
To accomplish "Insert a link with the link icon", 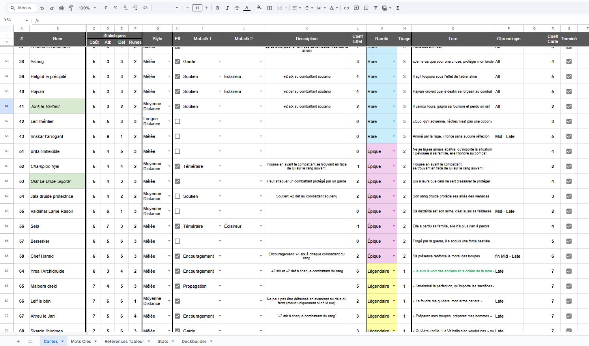I will pyautogui.click(x=346, y=8).
